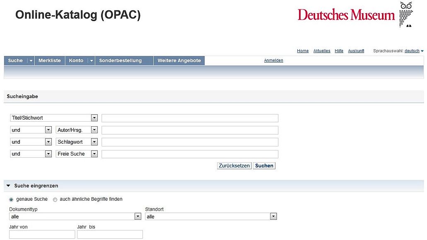Screen dimensions: 427x240
Task: Select the genaue Suche radio button
Action: (x=11, y=199)
